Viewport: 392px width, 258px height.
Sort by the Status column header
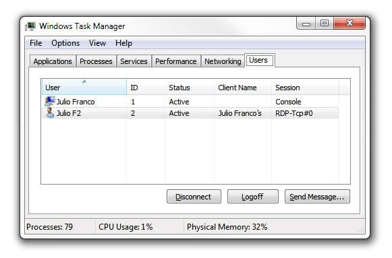coord(189,87)
